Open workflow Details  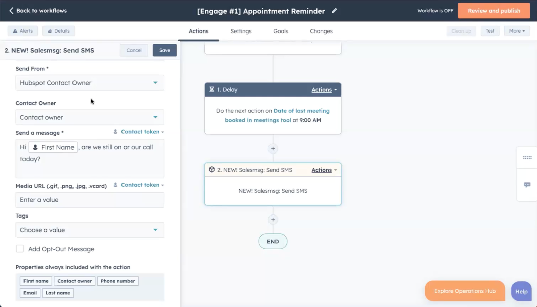point(58,31)
